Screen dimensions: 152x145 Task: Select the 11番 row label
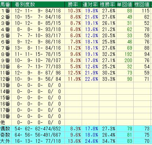[x=5, y=73]
